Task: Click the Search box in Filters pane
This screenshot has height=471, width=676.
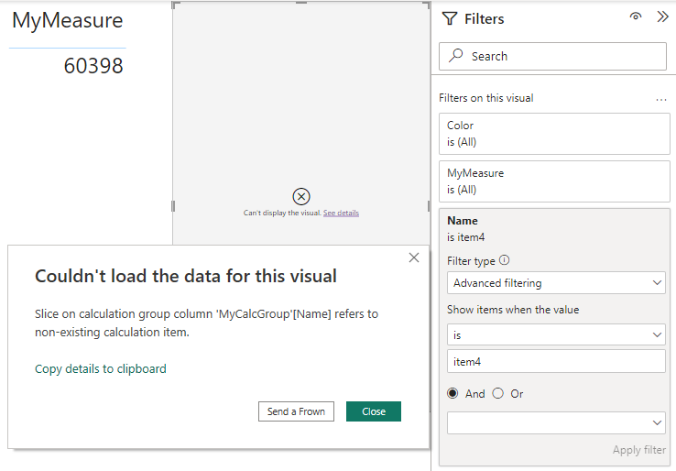Action: 552,56
